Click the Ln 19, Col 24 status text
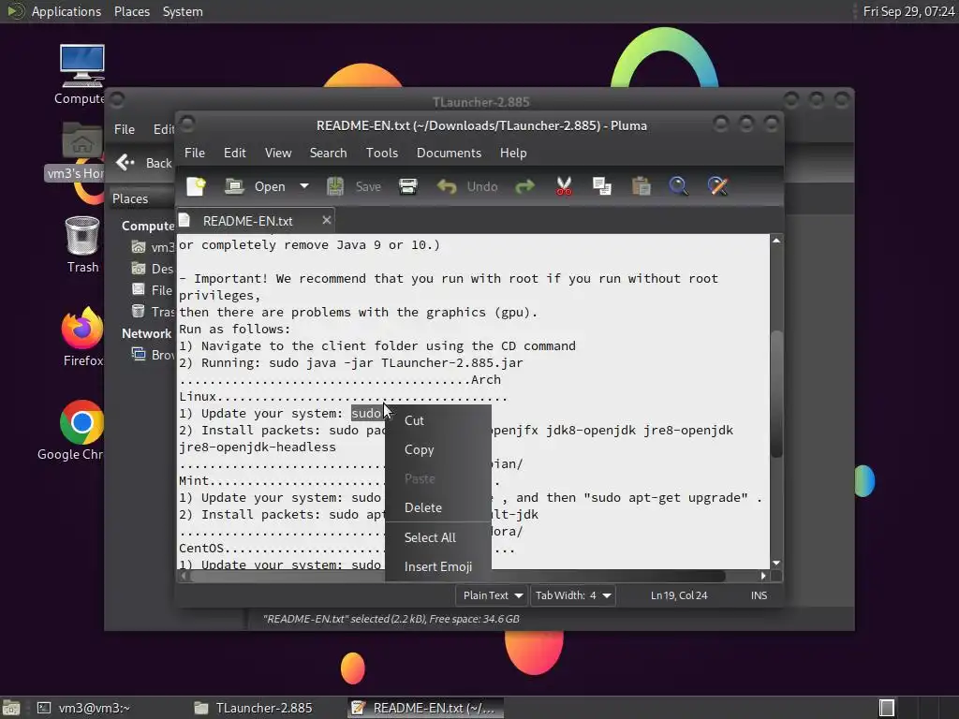This screenshot has height=719, width=959. click(x=679, y=595)
